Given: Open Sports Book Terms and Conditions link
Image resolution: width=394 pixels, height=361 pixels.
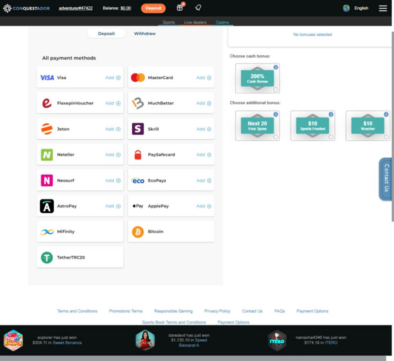Looking at the screenshot, I should pyautogui.click(x=174, y=322).
